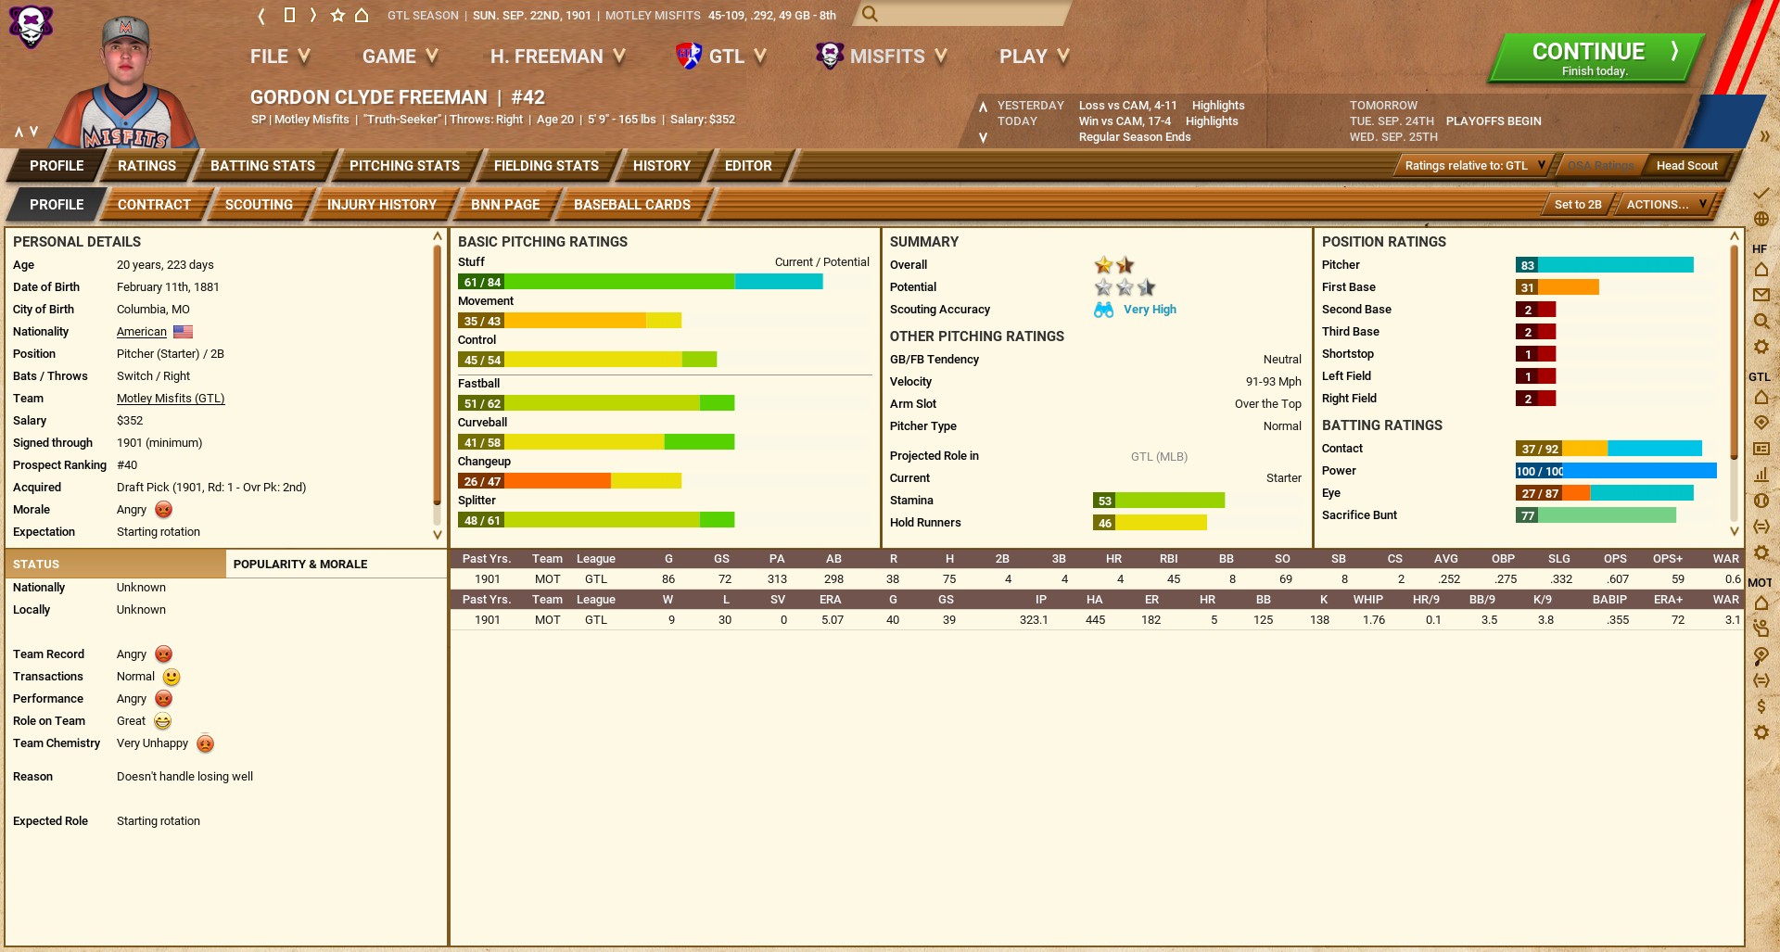Open Highlights for yesterday's loss vs CAM
Viewport: 1780px width, 952px height.
(1218, 106)
